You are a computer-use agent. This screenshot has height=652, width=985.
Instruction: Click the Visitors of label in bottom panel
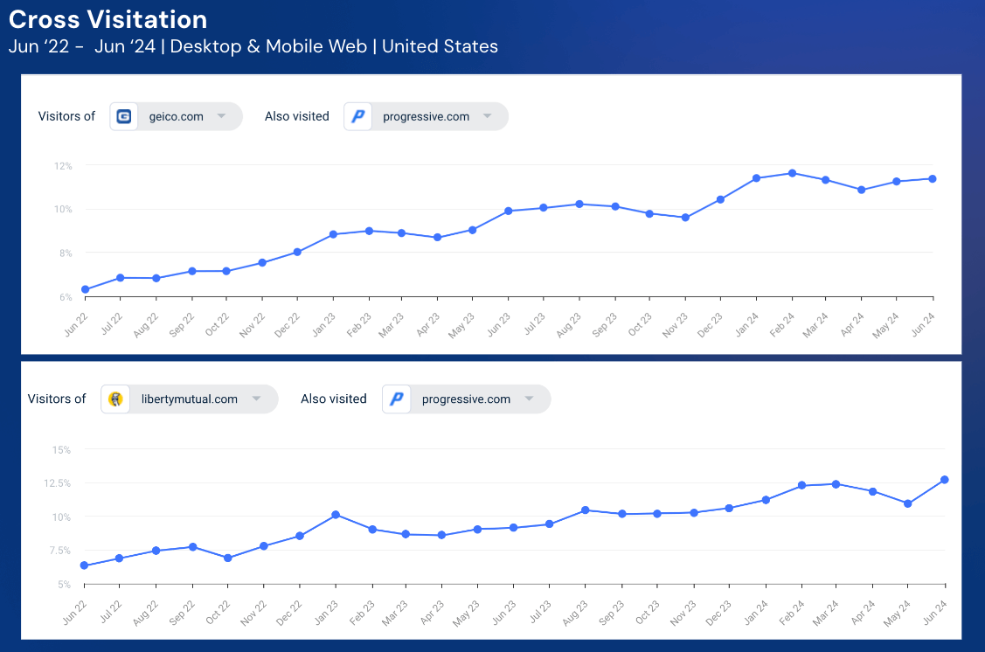pos(56,399)
